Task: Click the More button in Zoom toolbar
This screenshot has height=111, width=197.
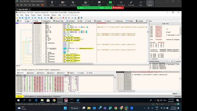Action: point(150,3)
